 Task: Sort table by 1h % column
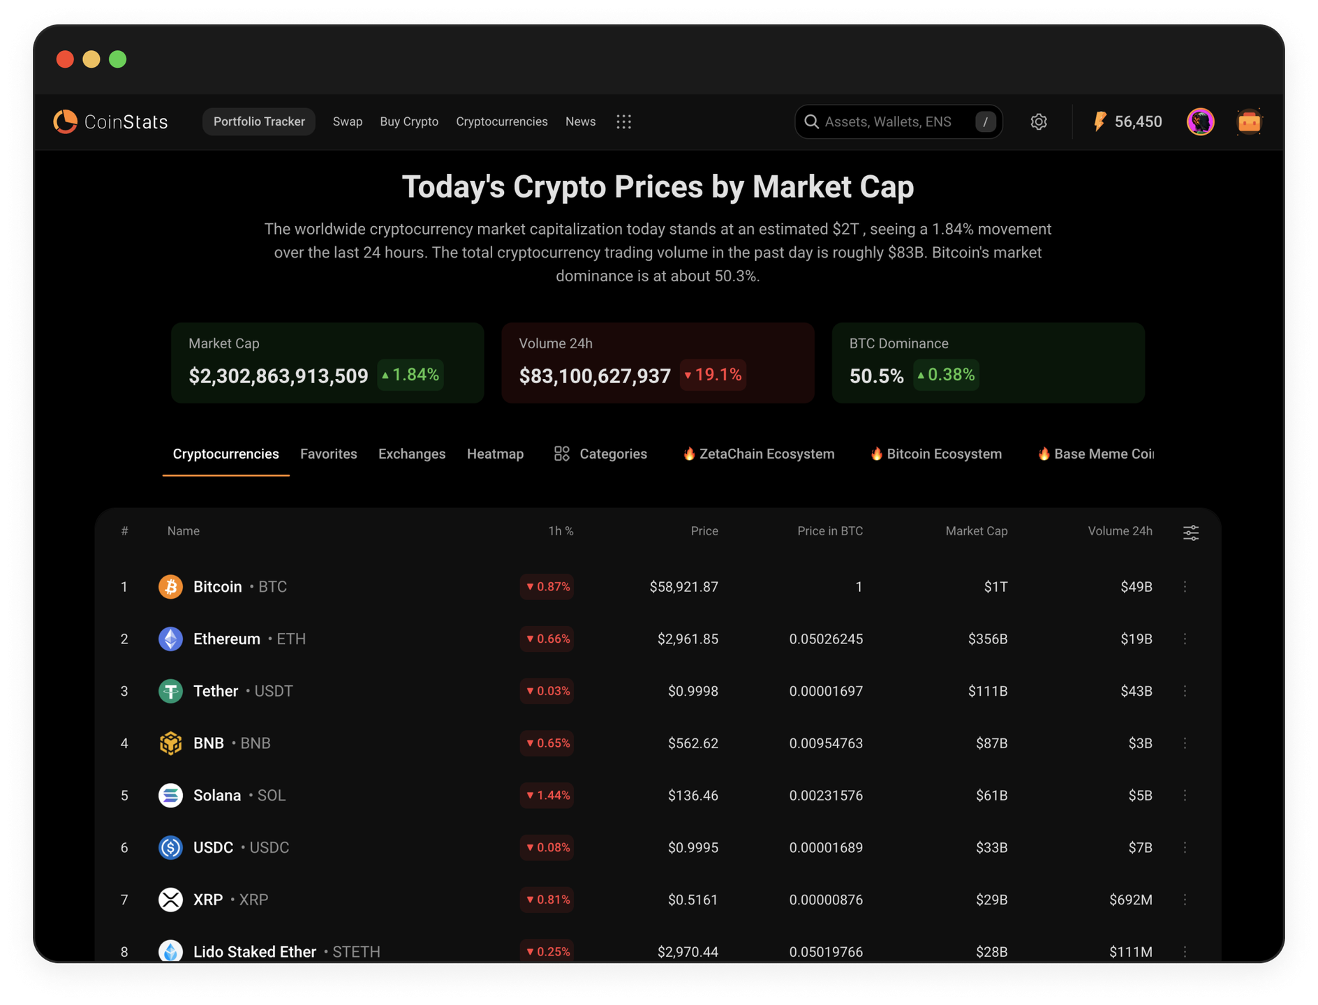click(x=561, y=531)
